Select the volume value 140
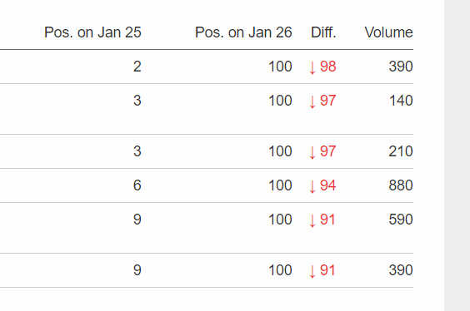The height and width of the screenshot is (311, 470). [401, 101]
